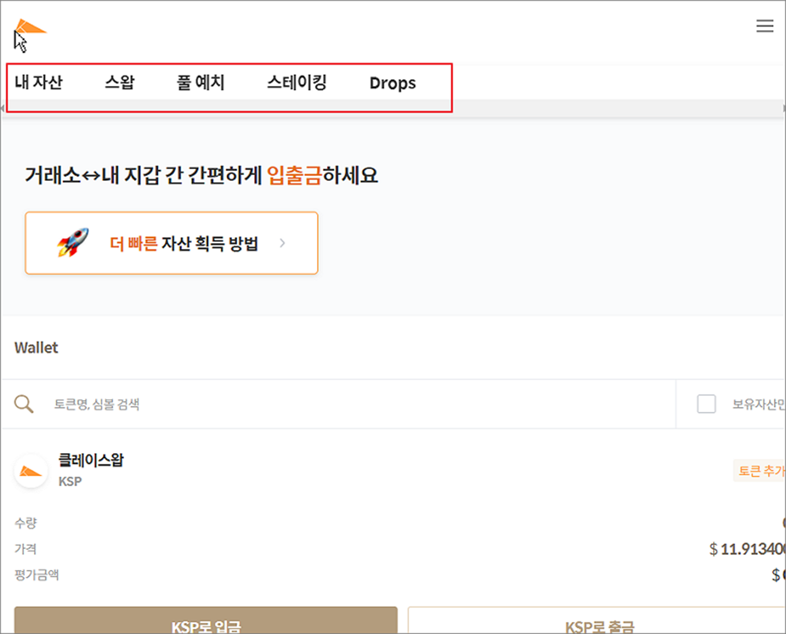The height and width of the screenshot is (634, 786).
Task: Click the KSP symbol text
Action: point(70,481)
